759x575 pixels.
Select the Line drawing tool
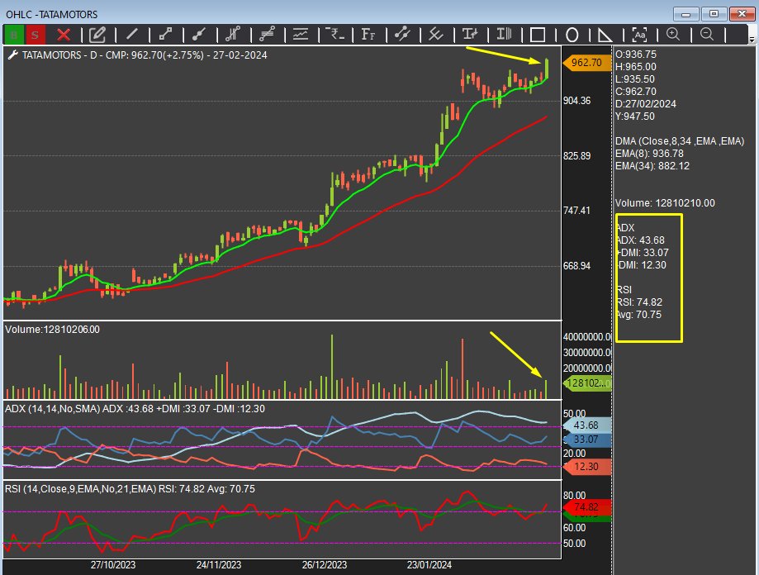132,35
